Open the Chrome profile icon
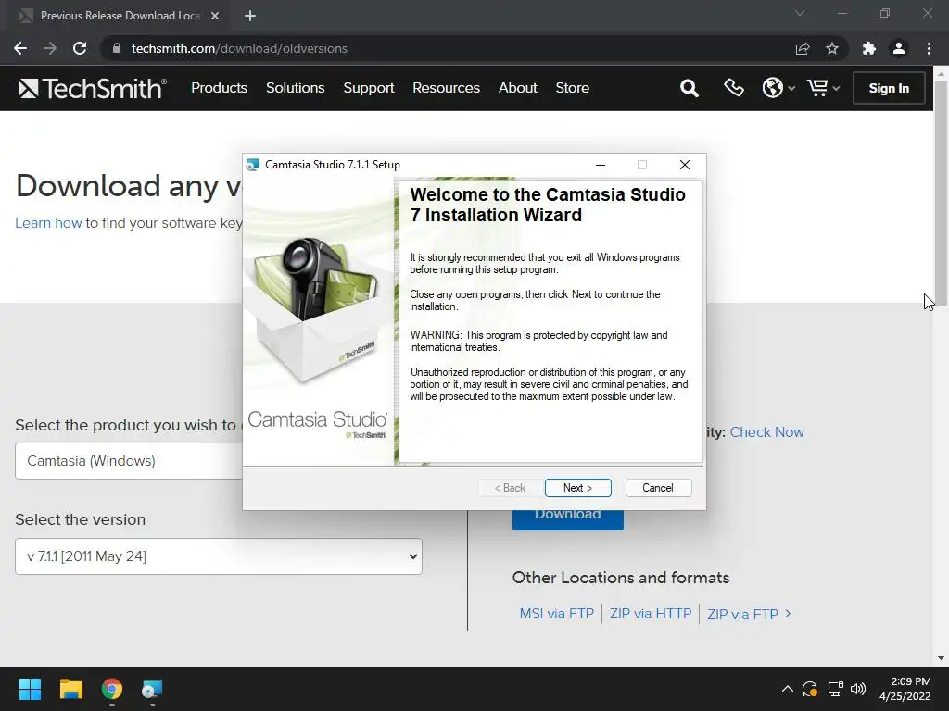This screenshot has width=949, height=711. 899,48
